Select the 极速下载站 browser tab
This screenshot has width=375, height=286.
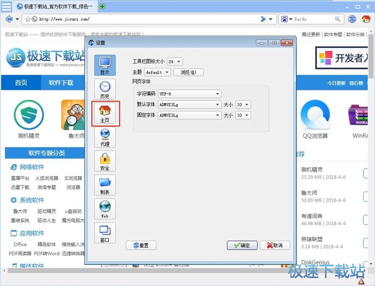coord(55,6)
